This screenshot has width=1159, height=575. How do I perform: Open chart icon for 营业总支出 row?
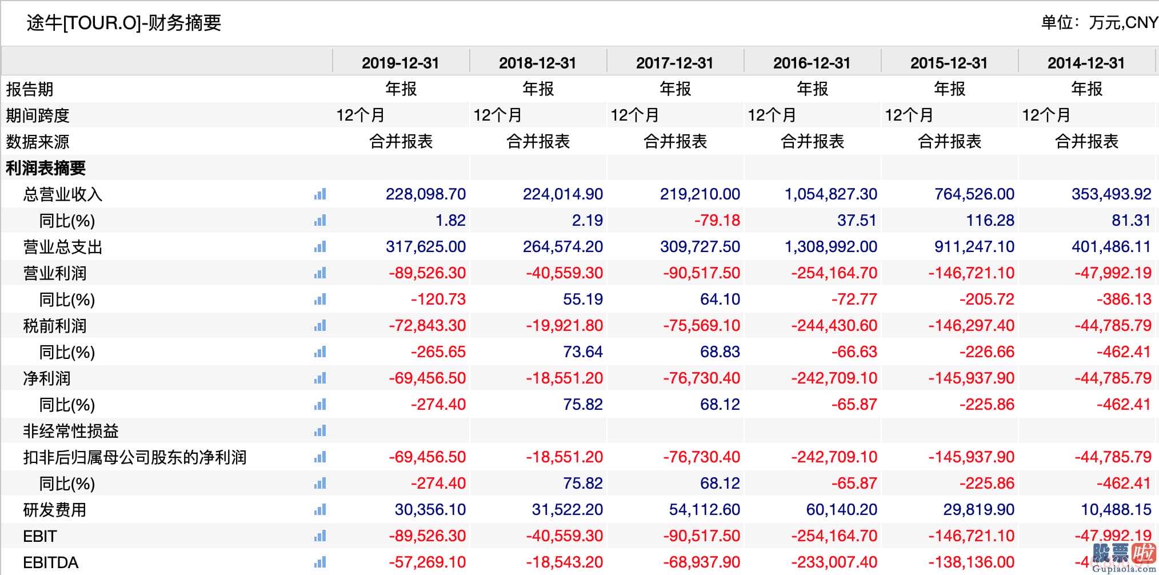(x=320, y=247)
